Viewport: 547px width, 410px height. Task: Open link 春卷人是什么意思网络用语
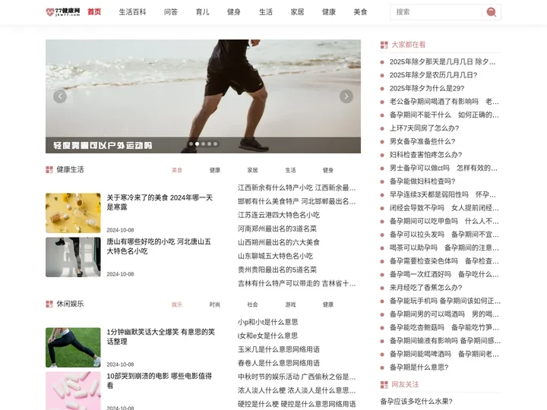point(279,363)
